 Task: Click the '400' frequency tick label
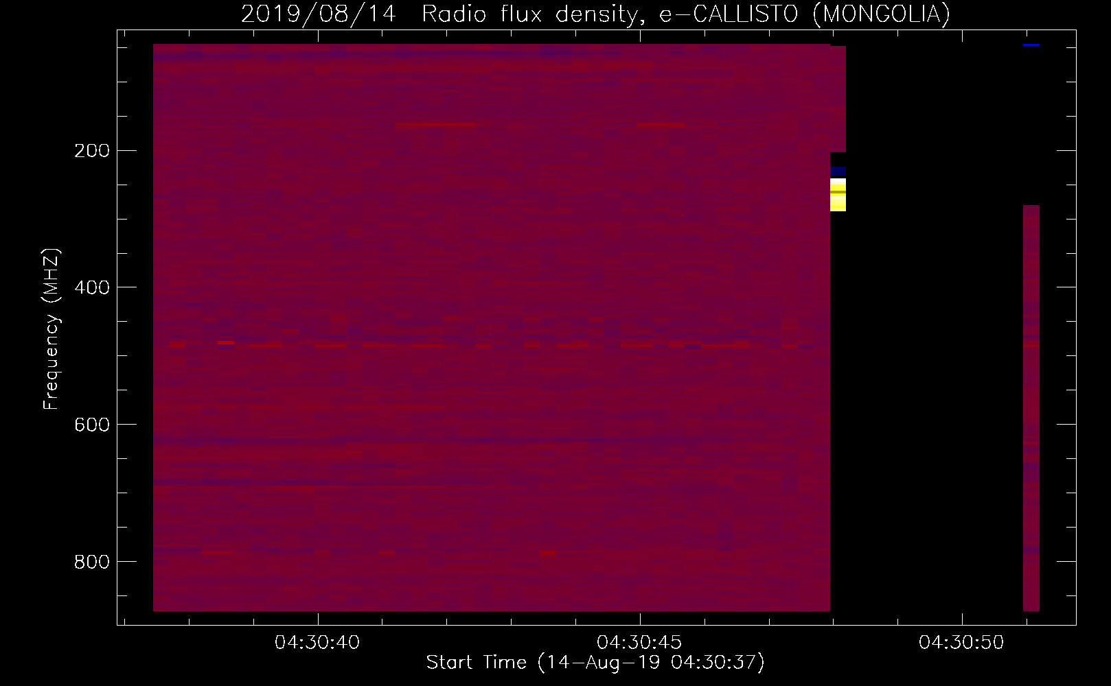click(x=92, y=287)
